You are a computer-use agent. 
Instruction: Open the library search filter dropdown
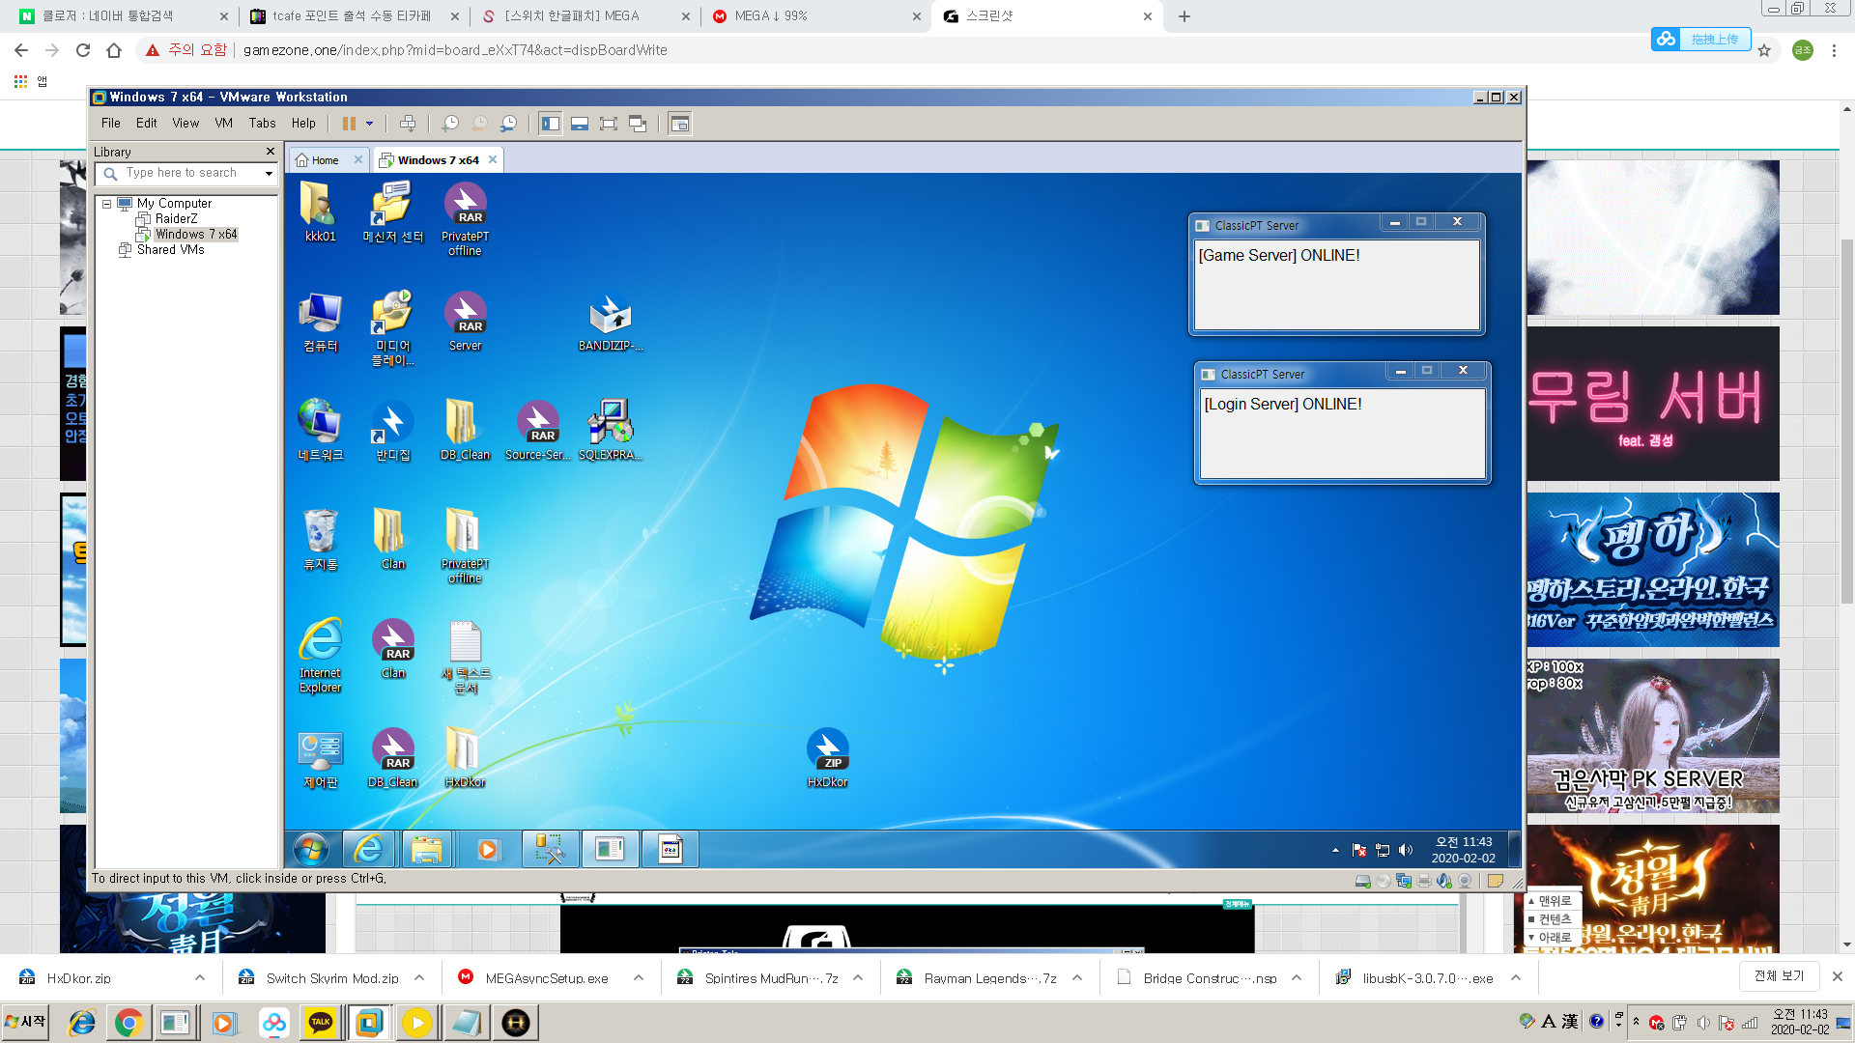pos(269,173)
